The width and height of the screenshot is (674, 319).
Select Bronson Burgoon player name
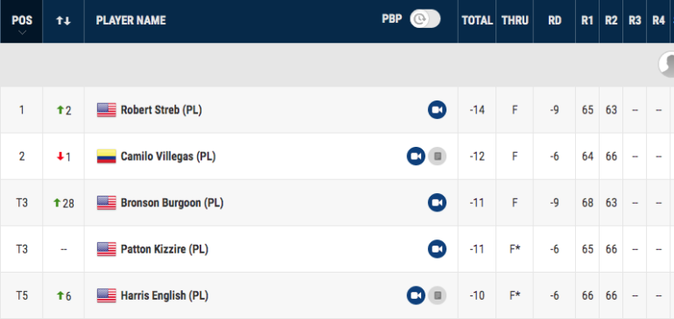coord(172,203)
